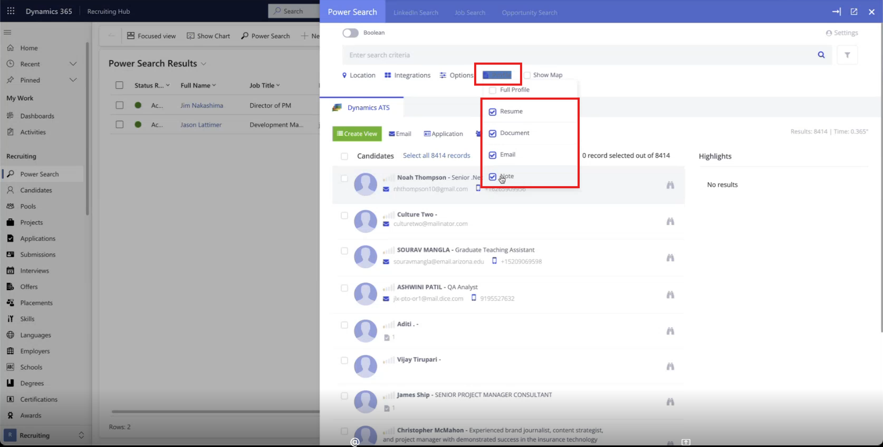Switch to the LinkedIn Search tab
The width and height of the screenshot is (883, 447).
[x=416, y=13]
